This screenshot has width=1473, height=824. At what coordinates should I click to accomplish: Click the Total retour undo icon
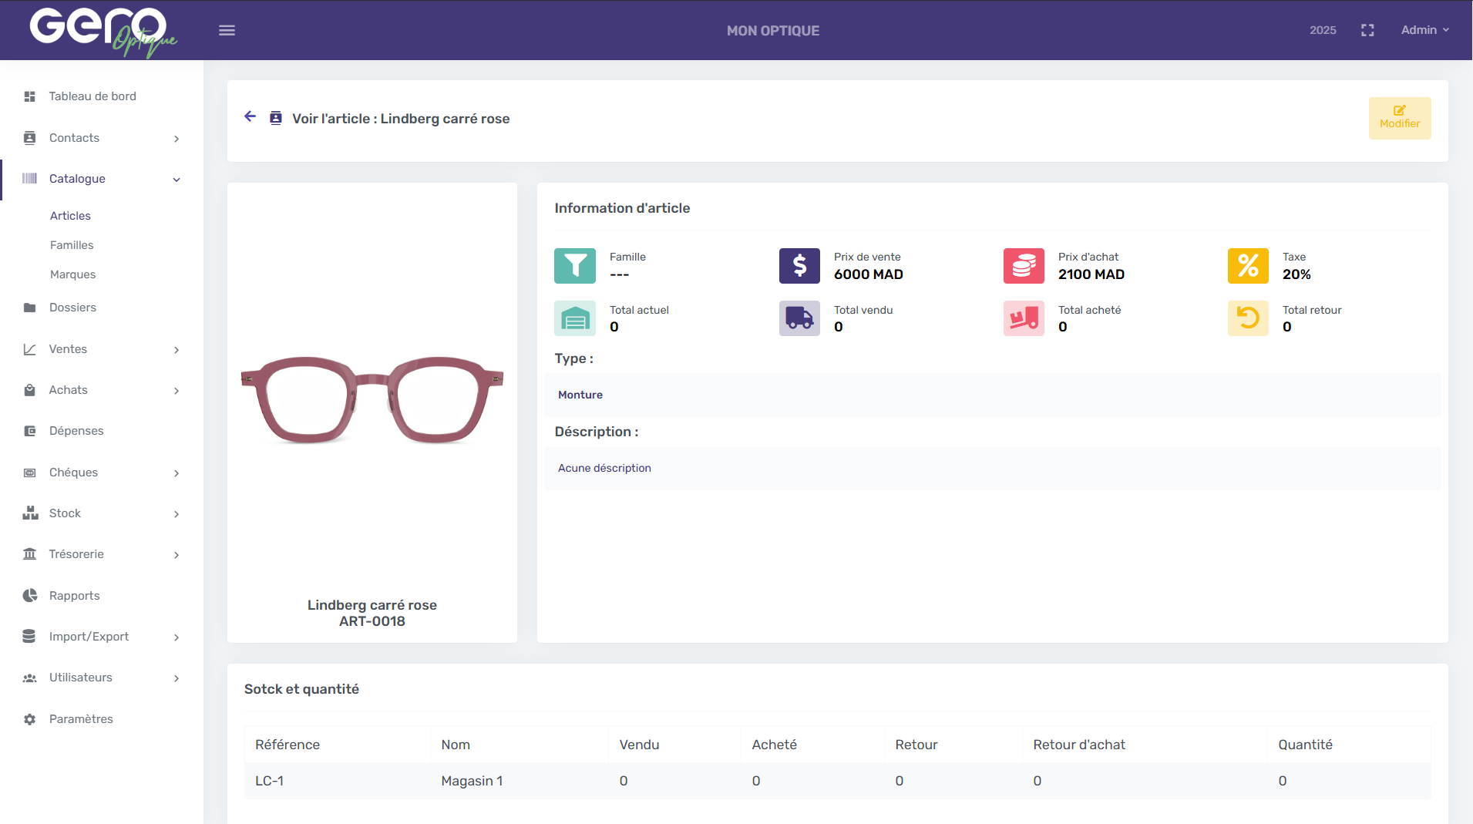pos(1248,318)
